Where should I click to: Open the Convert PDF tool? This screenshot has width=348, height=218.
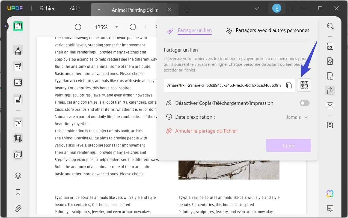click(330, 61)
